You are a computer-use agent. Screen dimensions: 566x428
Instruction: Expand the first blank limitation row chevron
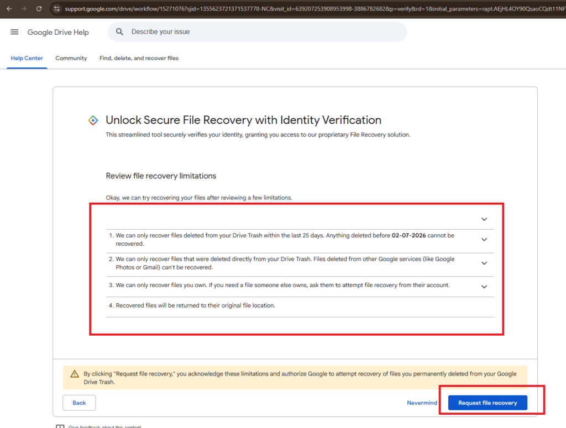pos(484,219)
